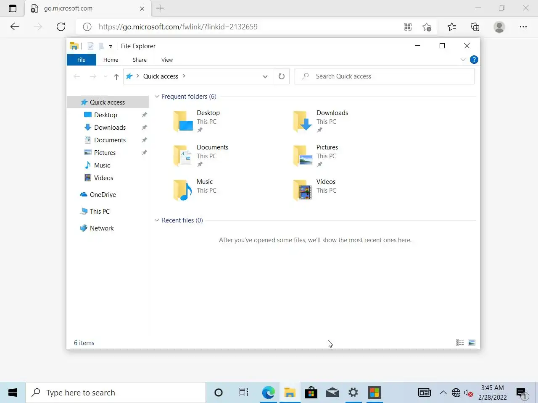Open the notification center
This screenshot has width=538, height=403.
click(522, 393)
